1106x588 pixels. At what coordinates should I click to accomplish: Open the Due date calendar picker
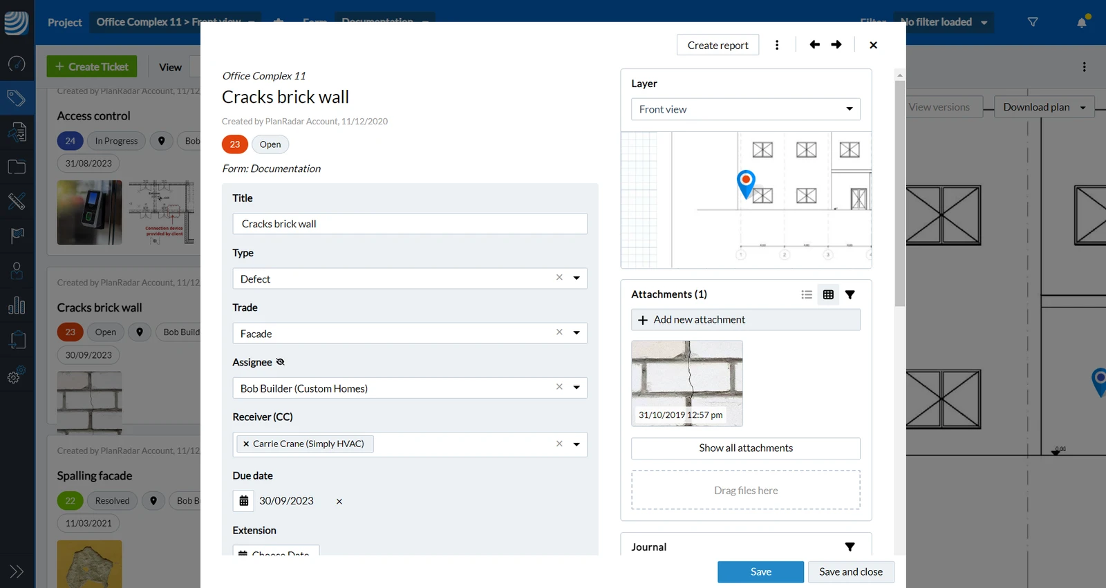point(243,501)
